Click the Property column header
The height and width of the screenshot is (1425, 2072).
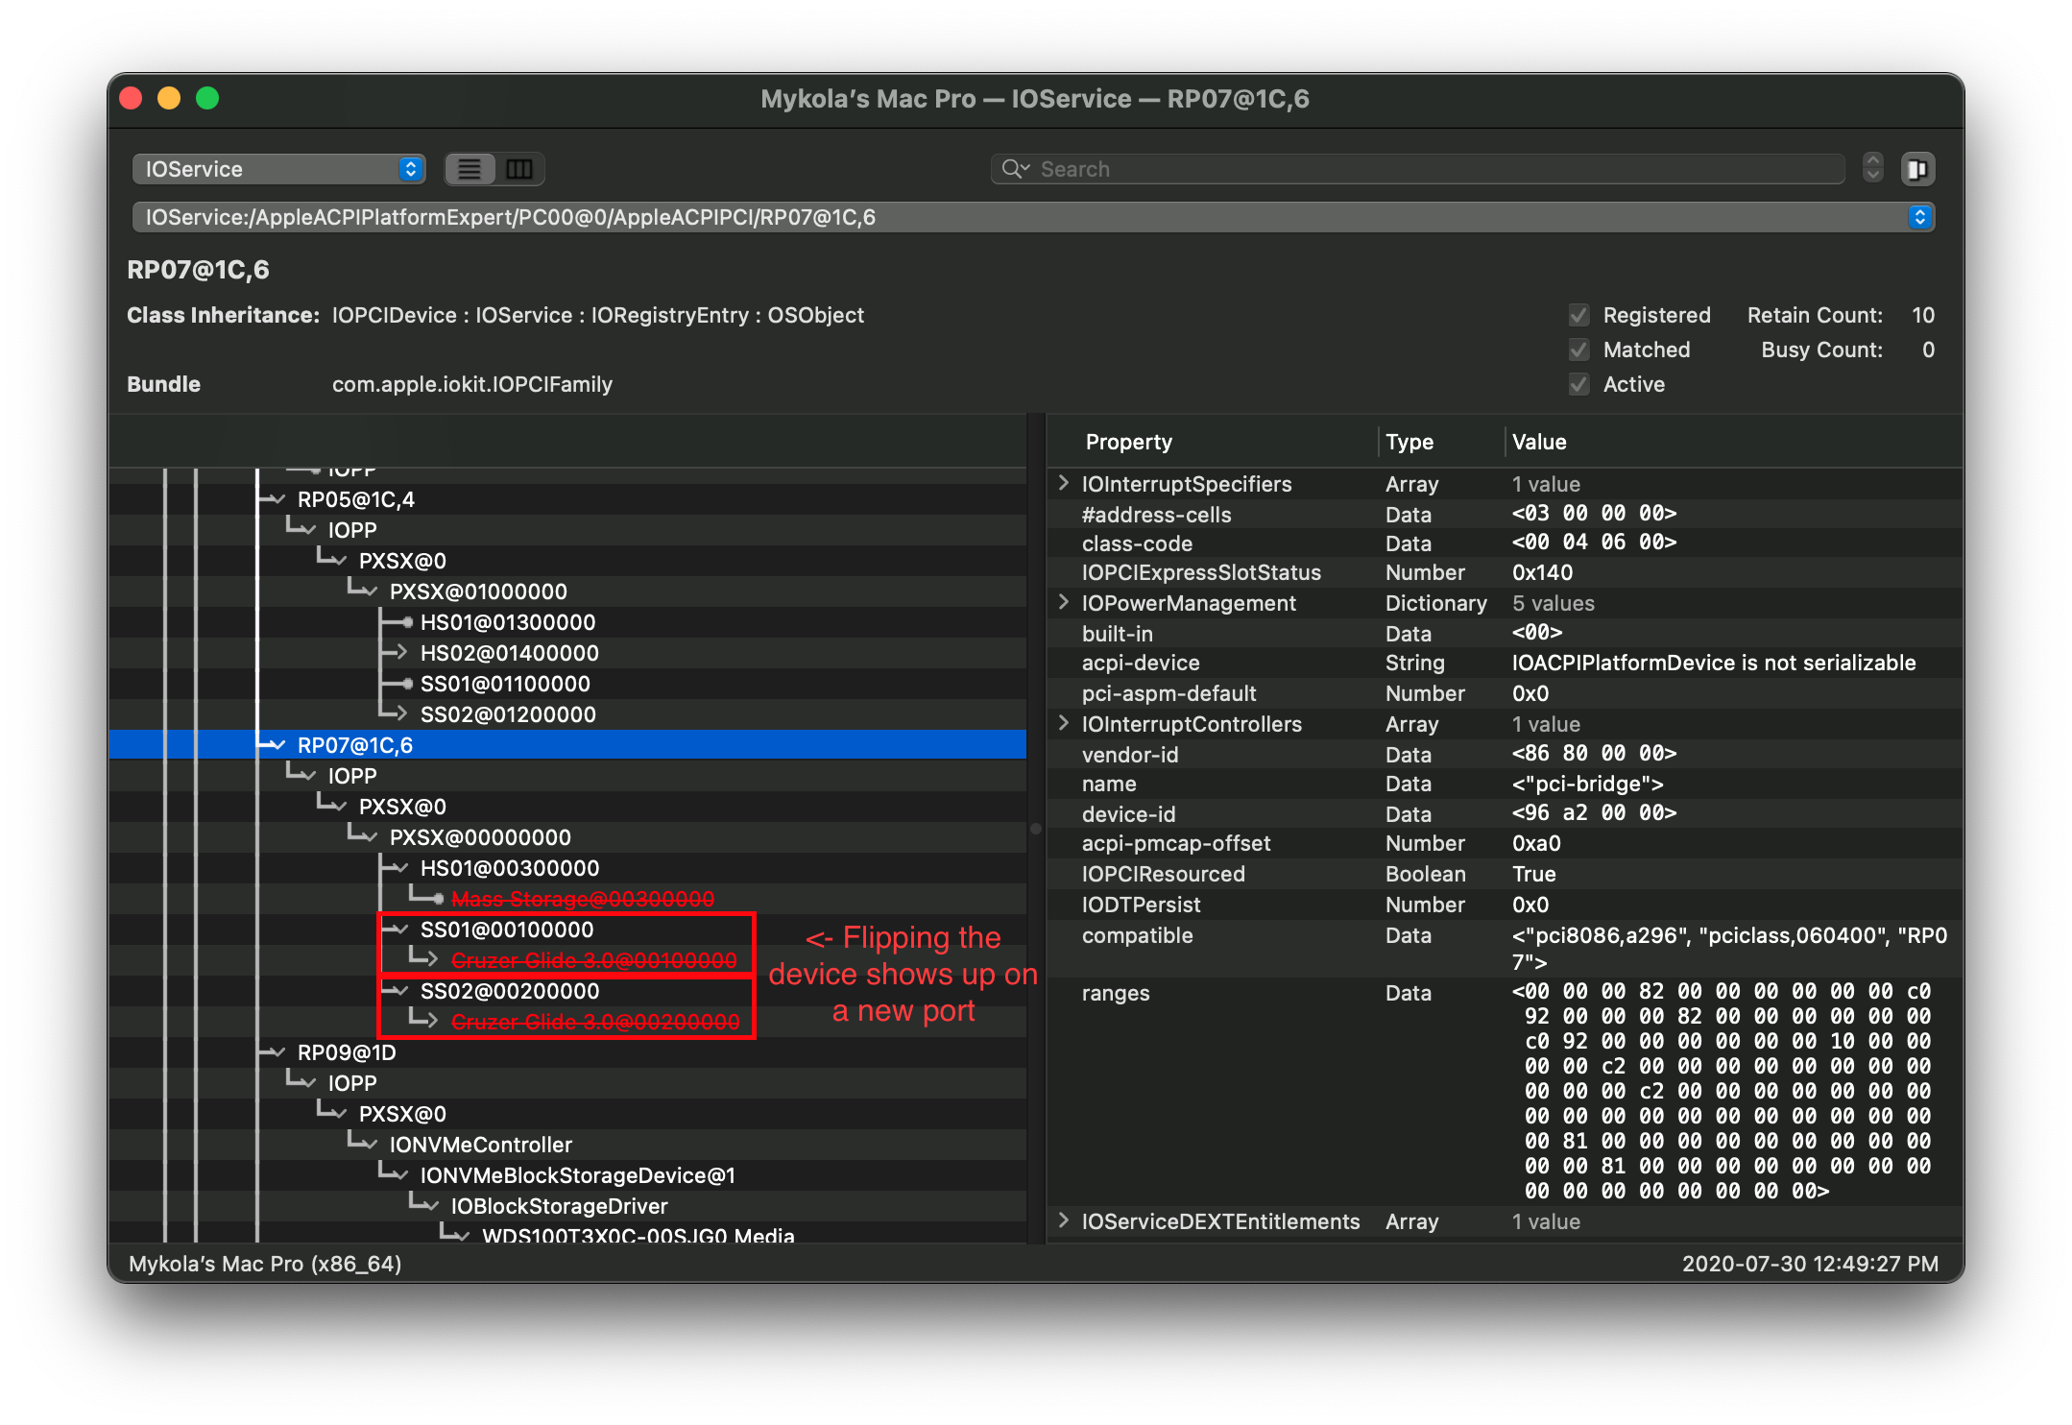[x=1128, y=442]
